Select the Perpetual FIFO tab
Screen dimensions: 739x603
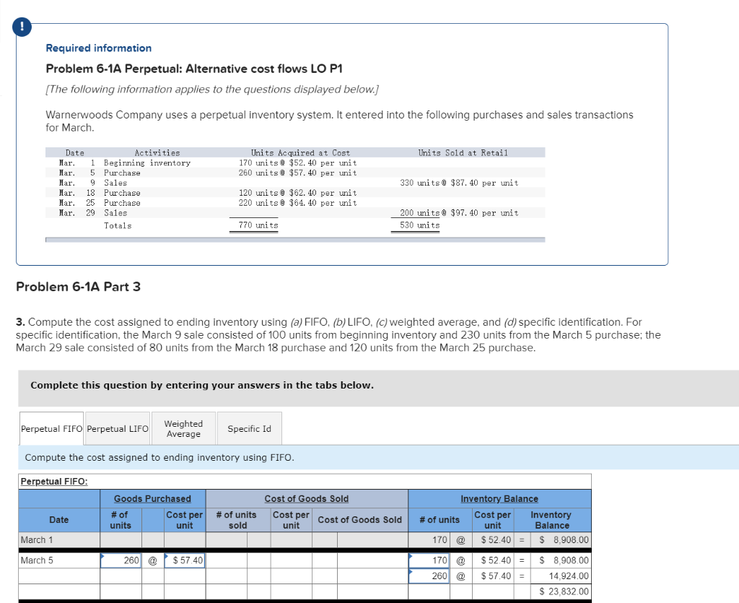[x=51, y=428]
